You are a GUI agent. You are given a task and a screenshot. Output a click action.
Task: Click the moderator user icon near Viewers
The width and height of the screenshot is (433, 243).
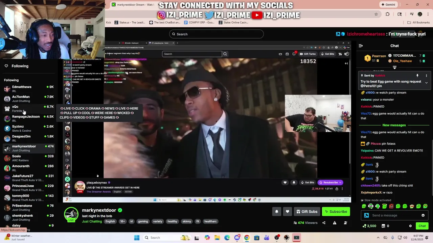(x=345, y=223)
